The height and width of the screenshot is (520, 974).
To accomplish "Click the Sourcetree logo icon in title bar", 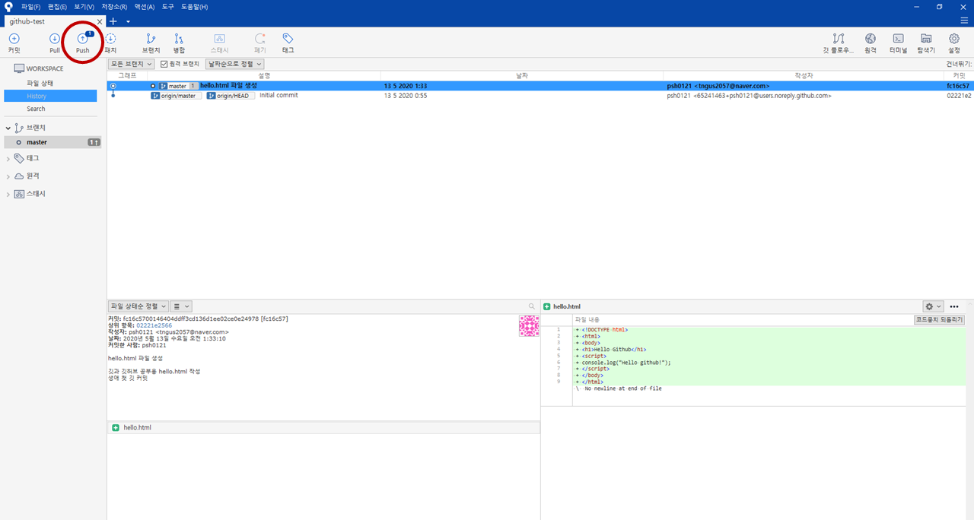I will (8, 7).
